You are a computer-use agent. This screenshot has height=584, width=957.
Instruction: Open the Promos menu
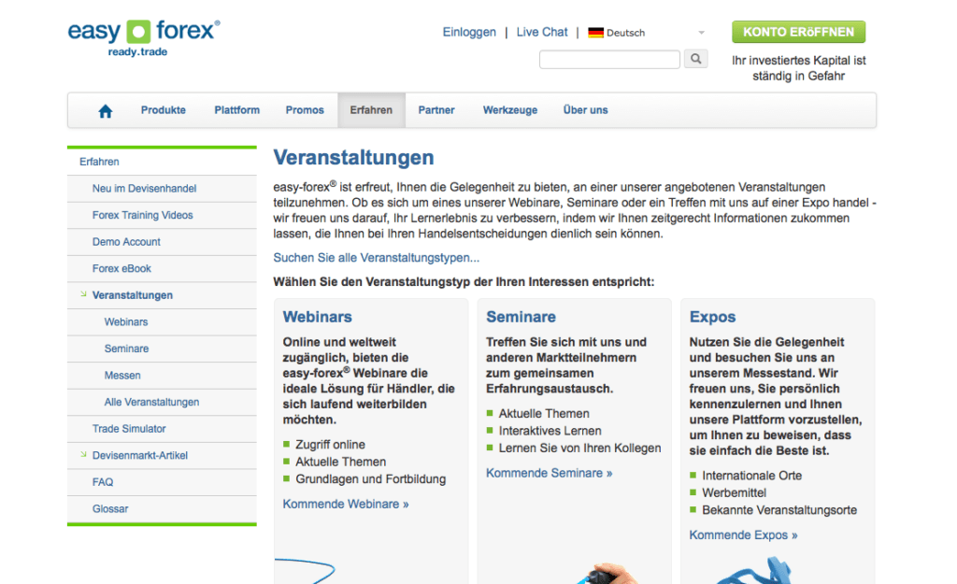click(305, 110)
